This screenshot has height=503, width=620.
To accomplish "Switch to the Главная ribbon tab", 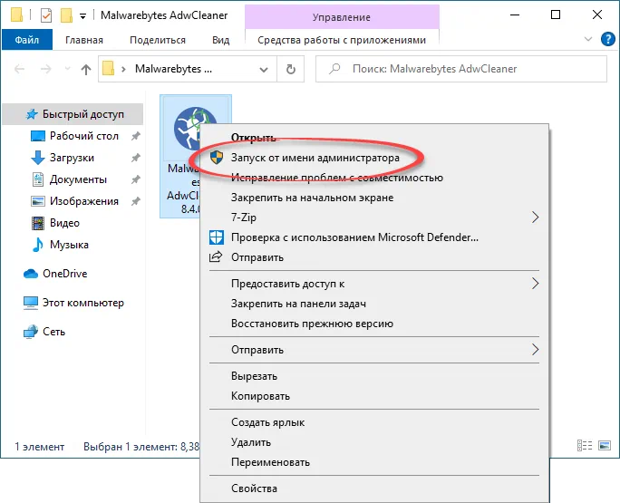I will click(83, 40).
